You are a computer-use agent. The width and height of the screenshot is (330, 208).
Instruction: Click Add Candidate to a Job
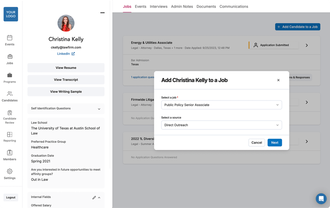coord(298,27)
